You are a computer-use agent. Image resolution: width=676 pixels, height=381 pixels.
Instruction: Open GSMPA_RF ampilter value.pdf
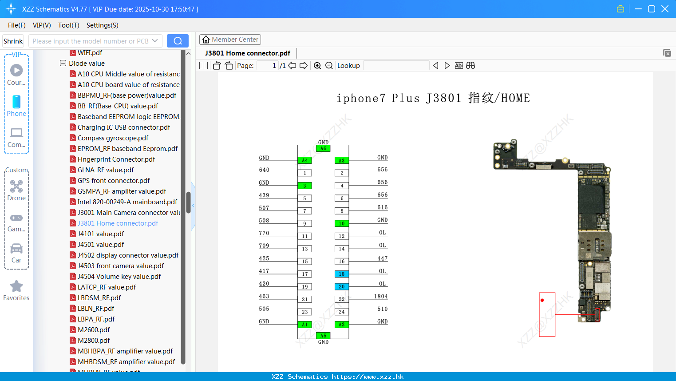pos(122,191)
